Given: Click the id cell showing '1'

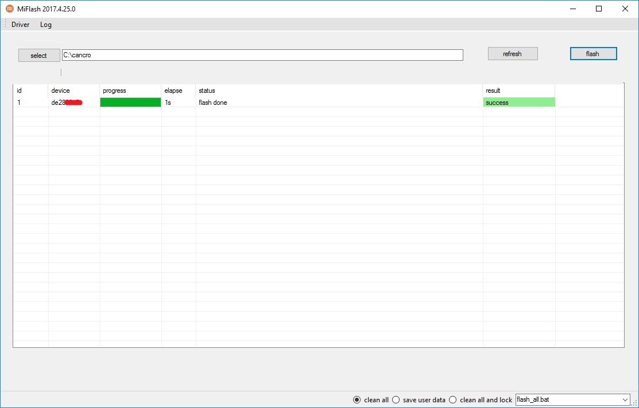Looking at the screenshot, I should click(30, 103).
